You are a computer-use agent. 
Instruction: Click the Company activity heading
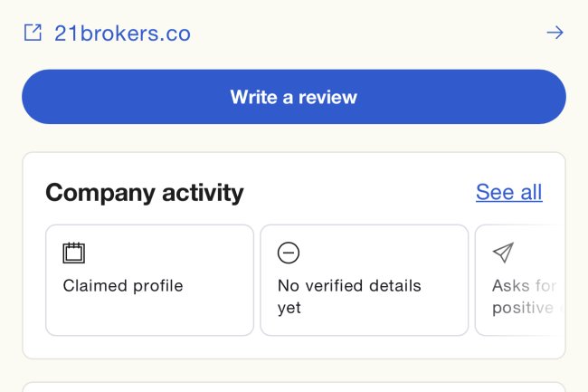pyautogui.click(x=145, y=193)
